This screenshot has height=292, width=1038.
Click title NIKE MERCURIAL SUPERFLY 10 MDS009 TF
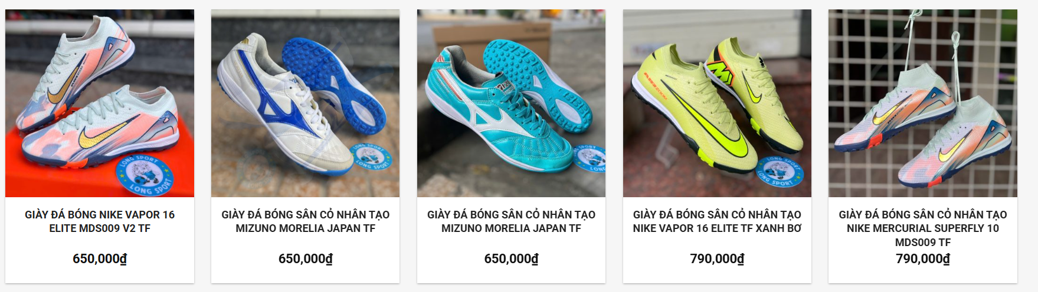pos(923,228)
